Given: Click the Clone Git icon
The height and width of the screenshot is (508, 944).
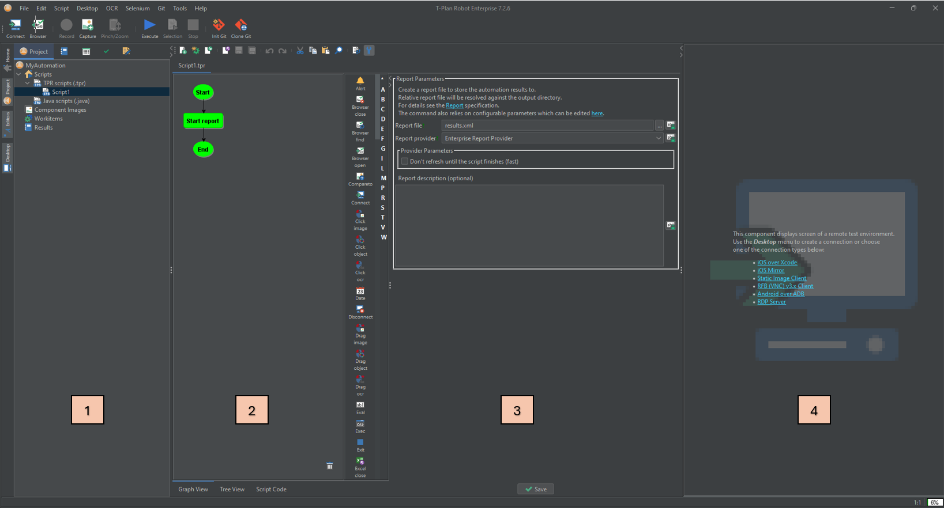Looking at the screenshot, I should [x=241, y=25].
